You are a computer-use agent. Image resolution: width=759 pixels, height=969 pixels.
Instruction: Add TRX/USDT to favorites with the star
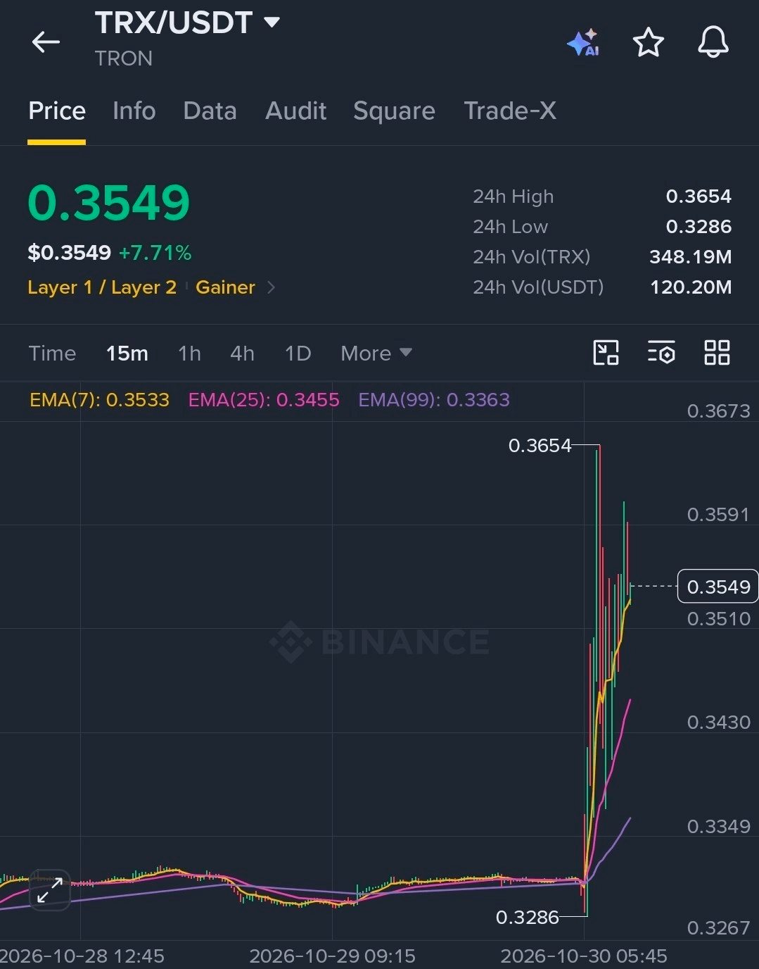(x=648, y=42)
